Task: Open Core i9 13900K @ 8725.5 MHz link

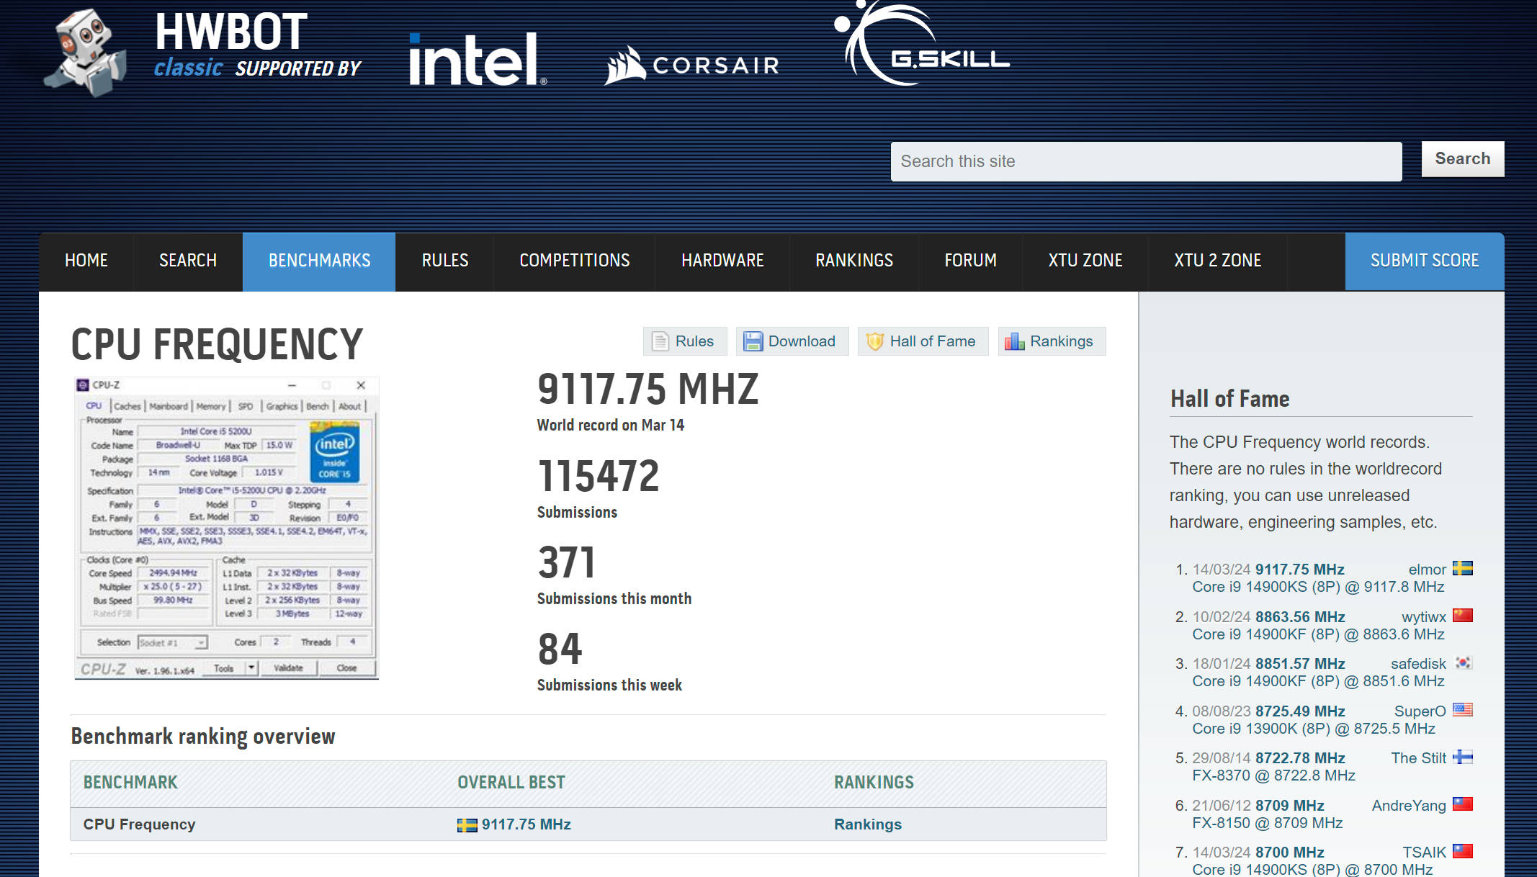Action: 1314,729
